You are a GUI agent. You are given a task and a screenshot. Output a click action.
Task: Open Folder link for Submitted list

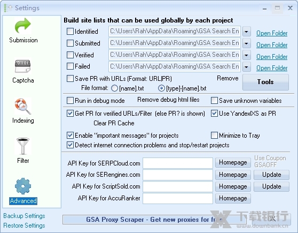click(272, 45)
